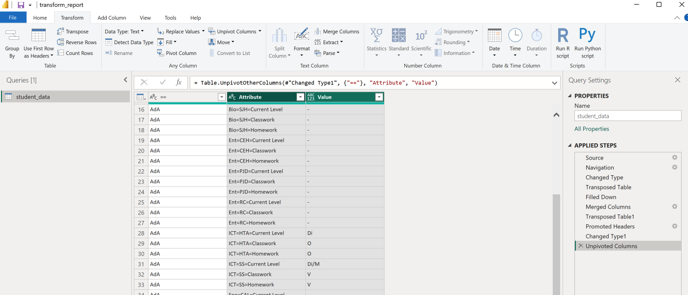The image size is (688, 295).
Task: Click Reverse Rows icon
Action: pyautogui.click(x=60, y=42)
